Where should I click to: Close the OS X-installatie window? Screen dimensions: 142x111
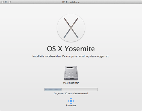pyautogui.click(x=2, y=2)
